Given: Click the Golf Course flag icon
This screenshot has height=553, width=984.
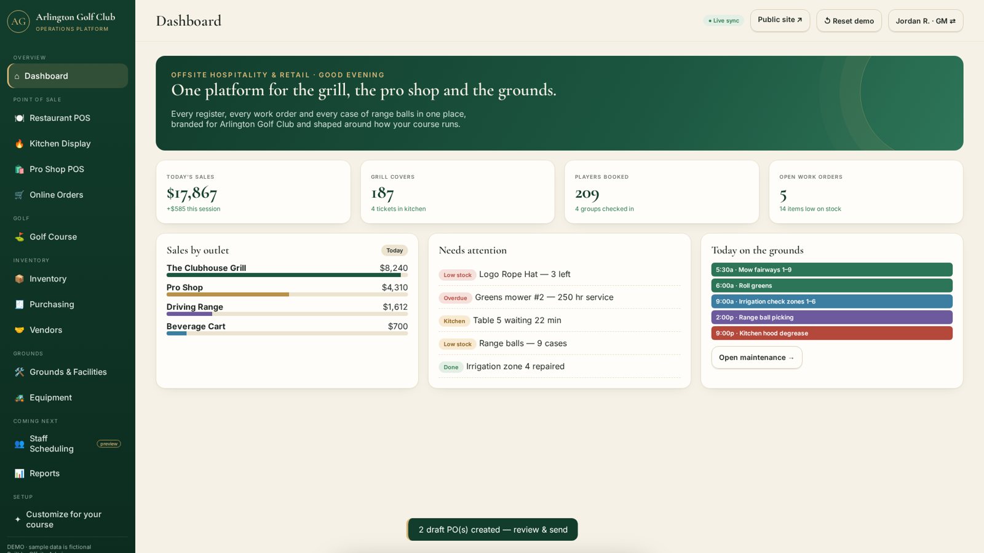Looking at the screenshot, I should click(x=19, y=237).
